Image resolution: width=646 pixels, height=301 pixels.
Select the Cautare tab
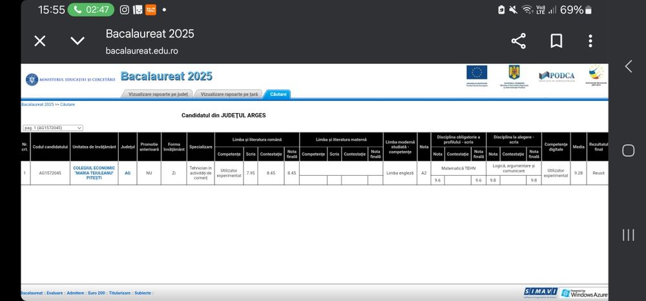click(x=278, y=94)
